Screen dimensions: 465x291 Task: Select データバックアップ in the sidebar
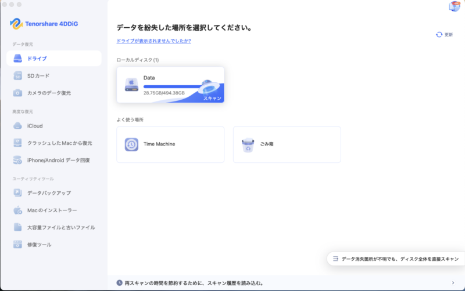(x=49, y=193)
